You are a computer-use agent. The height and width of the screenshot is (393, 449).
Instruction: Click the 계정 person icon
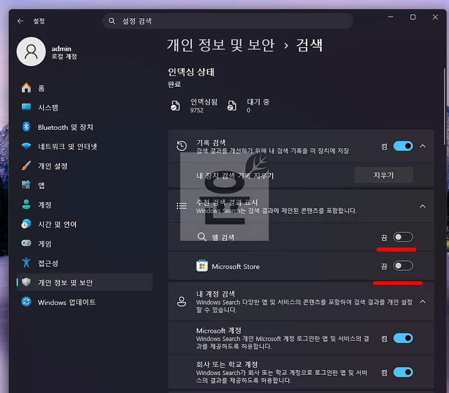point(27,204)
